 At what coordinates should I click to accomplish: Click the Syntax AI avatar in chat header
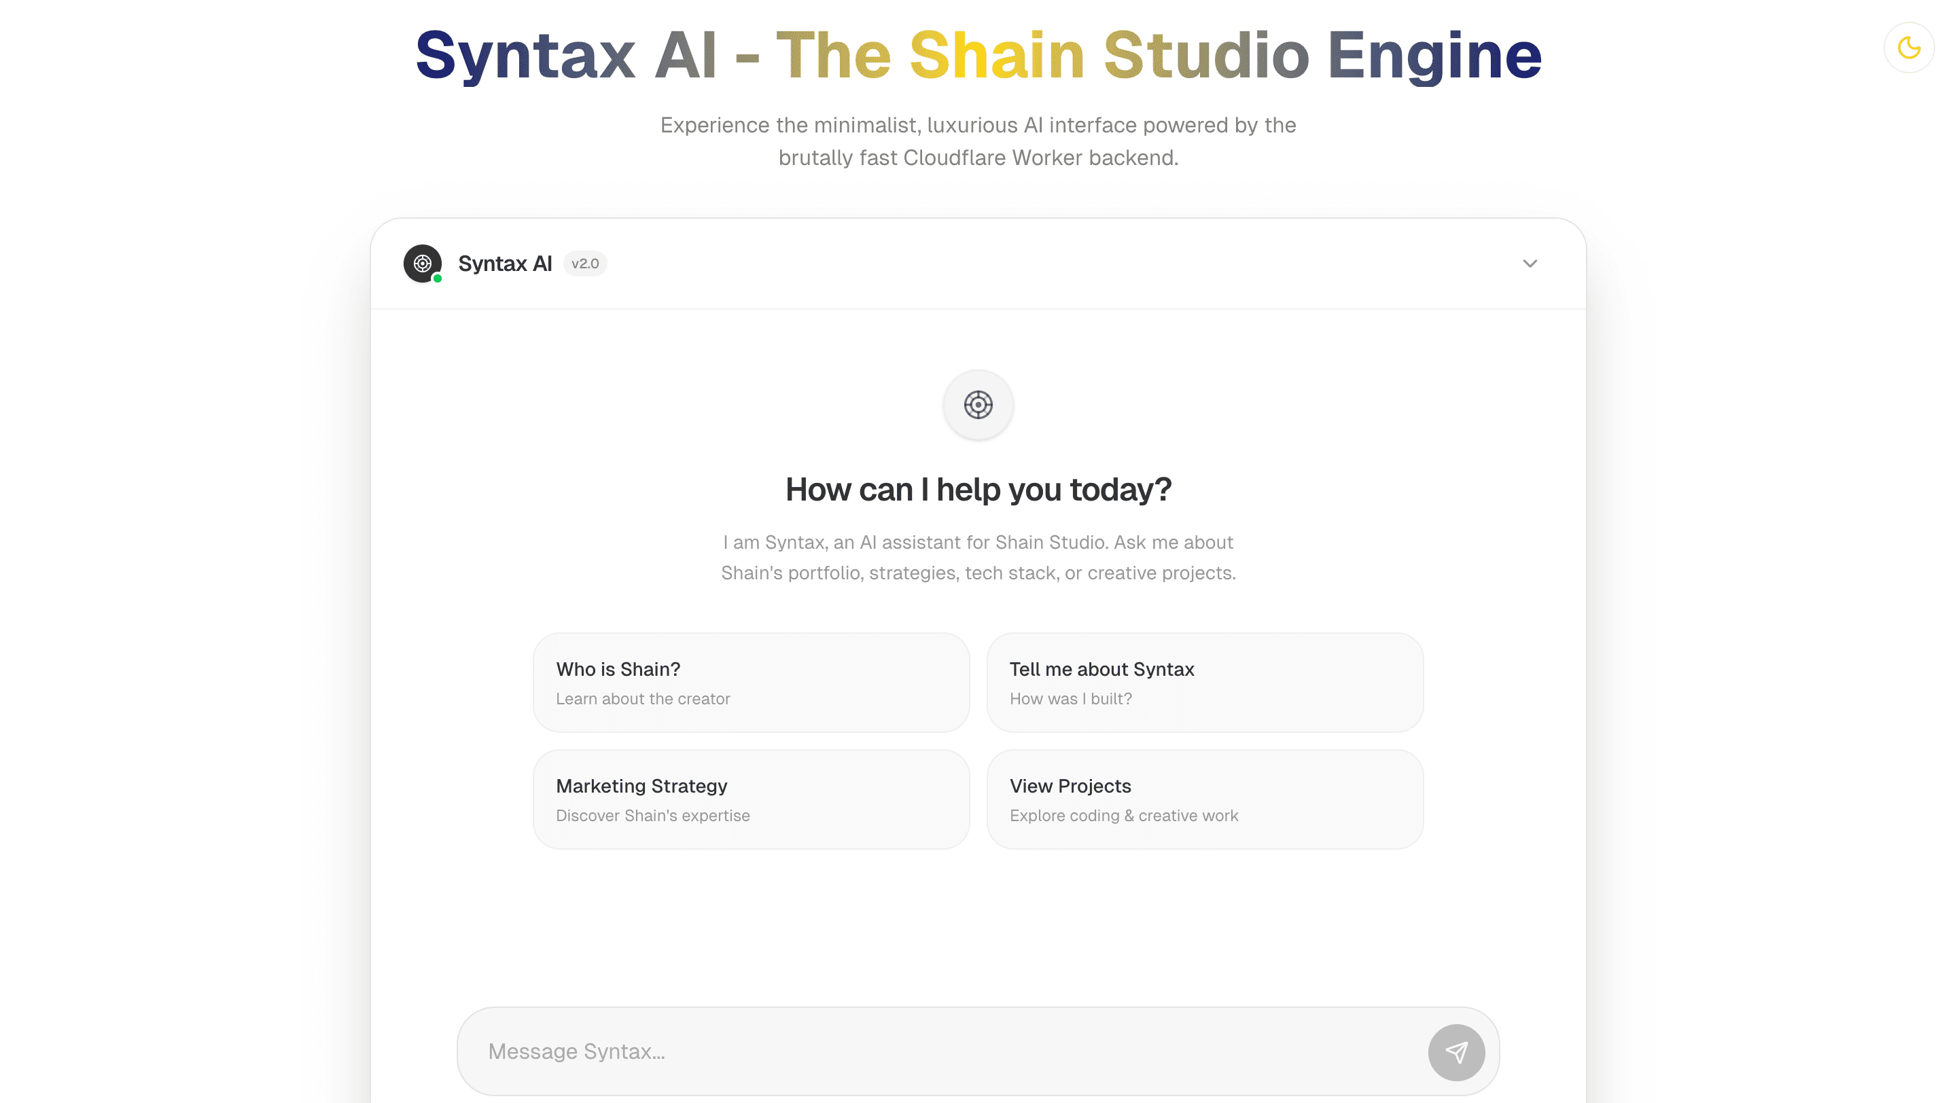pos(423,264)
